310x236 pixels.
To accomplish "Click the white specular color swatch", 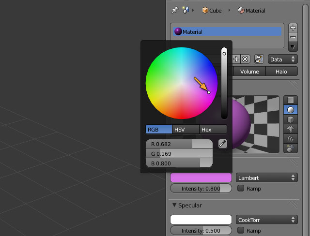I will pos(201,220).
